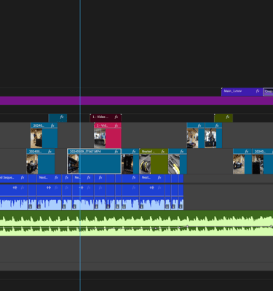Select the long purple adjustment layer clip

point(136,101)
